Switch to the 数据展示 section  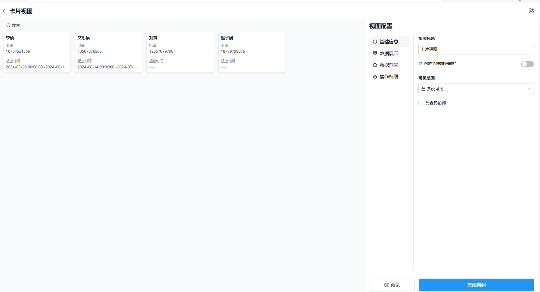[389, 53]
